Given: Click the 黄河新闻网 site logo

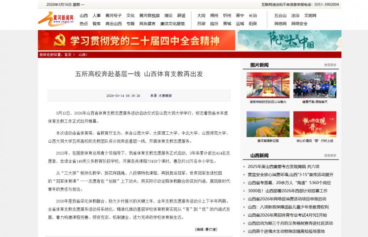Looking at the screenshot, I should tap(56, 19).
